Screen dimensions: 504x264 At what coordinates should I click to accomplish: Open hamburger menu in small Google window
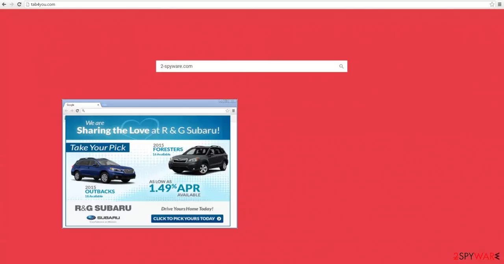(x=233, y=111)
